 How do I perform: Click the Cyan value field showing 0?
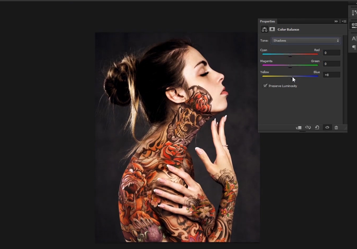[331, 53]
